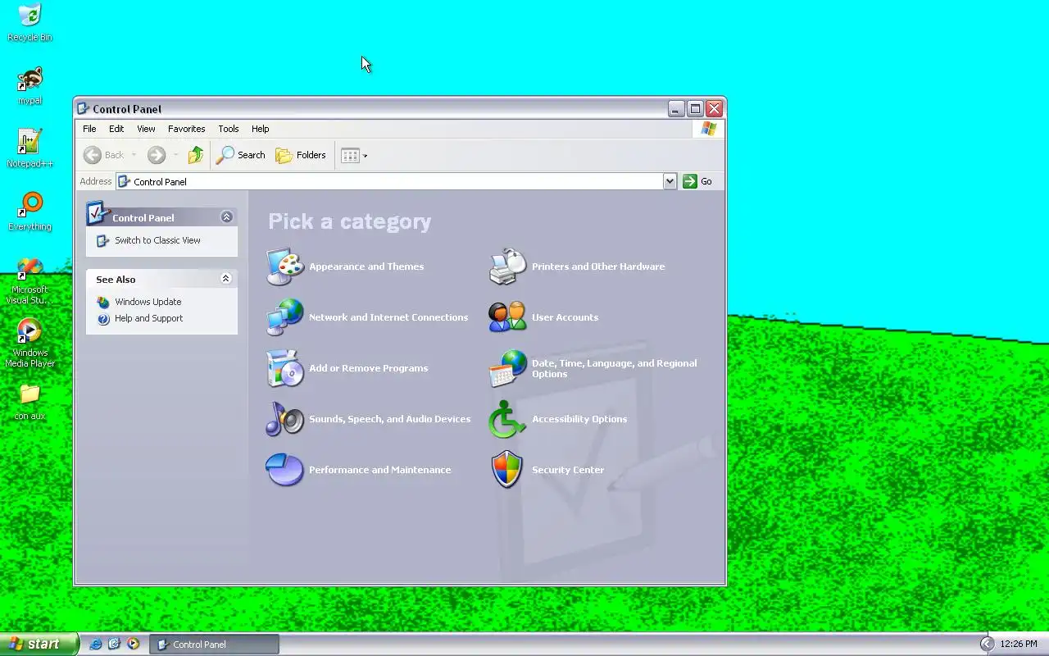Toggle the Folders pane button
The image size is (1049, 656).
(301, 155)
